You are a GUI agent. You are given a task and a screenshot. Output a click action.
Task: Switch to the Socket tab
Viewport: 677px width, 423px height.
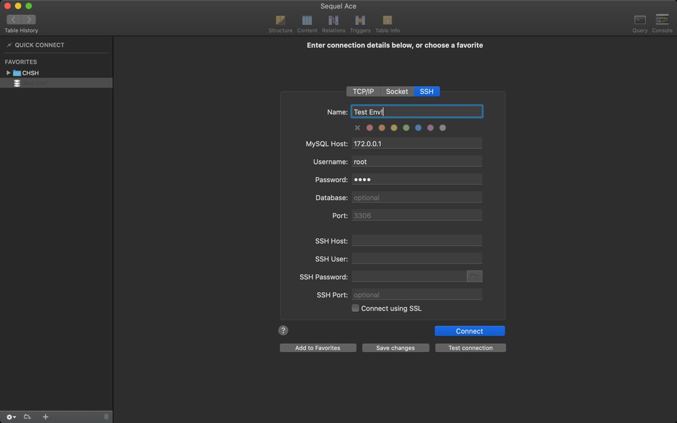397,91
